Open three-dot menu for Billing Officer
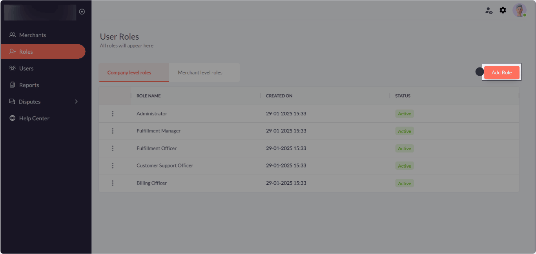Screen dimensions: 536x254 point(113,183)
